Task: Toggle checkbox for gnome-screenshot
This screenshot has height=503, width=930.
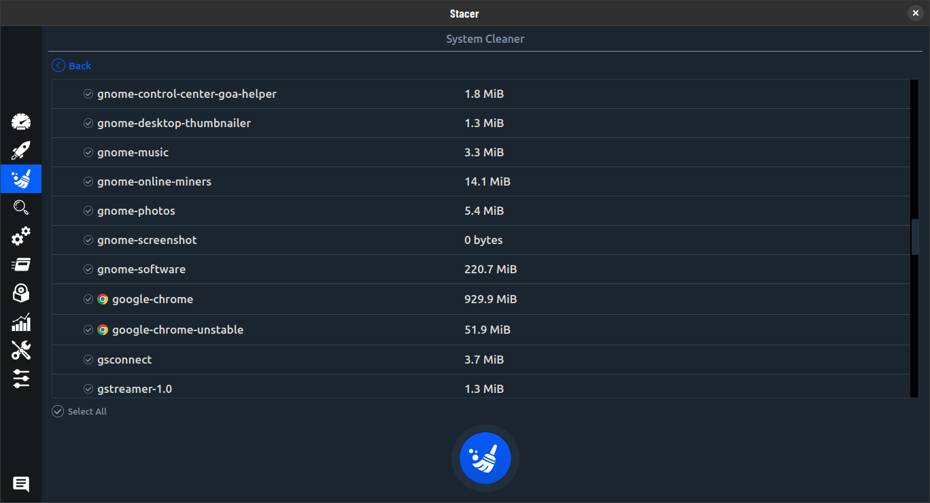Action: (88, 240)
